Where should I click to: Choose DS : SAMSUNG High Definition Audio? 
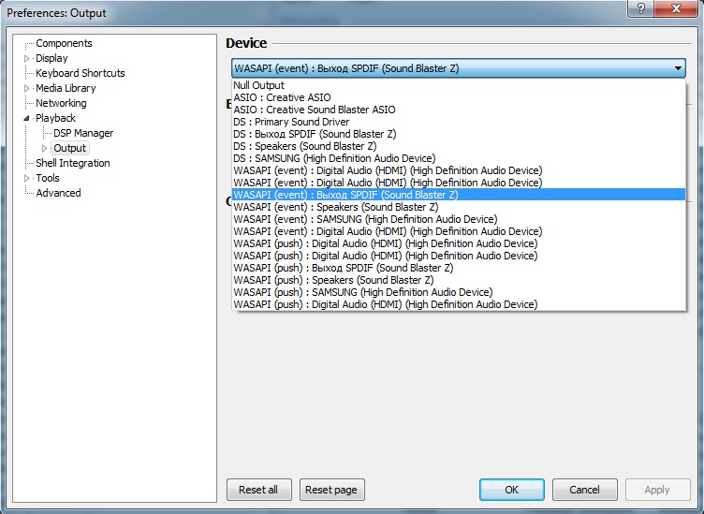point(459,158)
